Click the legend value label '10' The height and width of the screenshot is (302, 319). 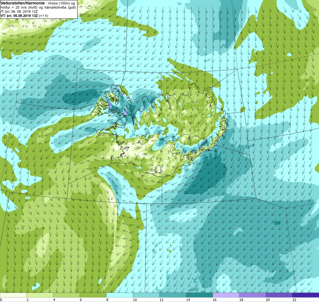click(x=135, y=300)
